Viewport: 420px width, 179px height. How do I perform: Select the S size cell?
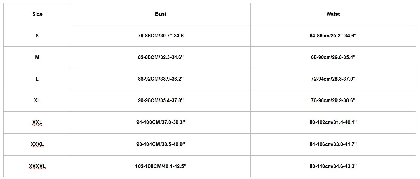coord(37,36)
